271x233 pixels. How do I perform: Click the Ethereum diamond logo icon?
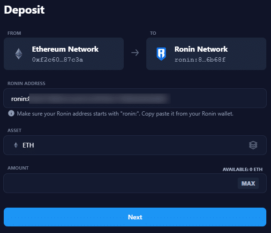tap(19, 54)
